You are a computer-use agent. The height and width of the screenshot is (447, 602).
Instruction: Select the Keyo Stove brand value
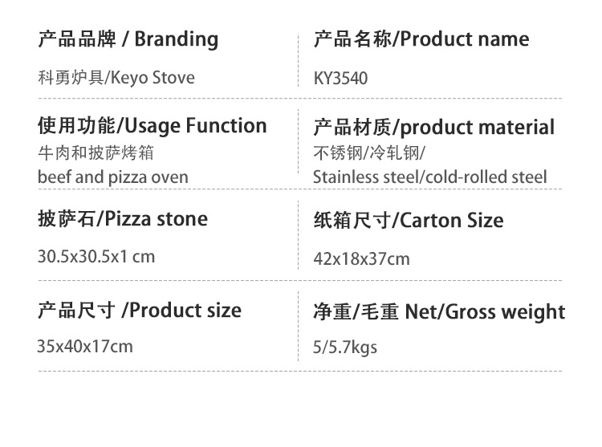[x=116, y=78]
